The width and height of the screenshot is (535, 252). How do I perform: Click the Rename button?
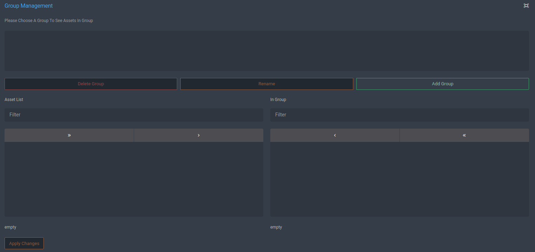(x=267, y=84)
